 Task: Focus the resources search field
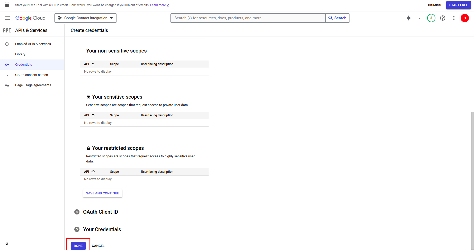(248, 18)
